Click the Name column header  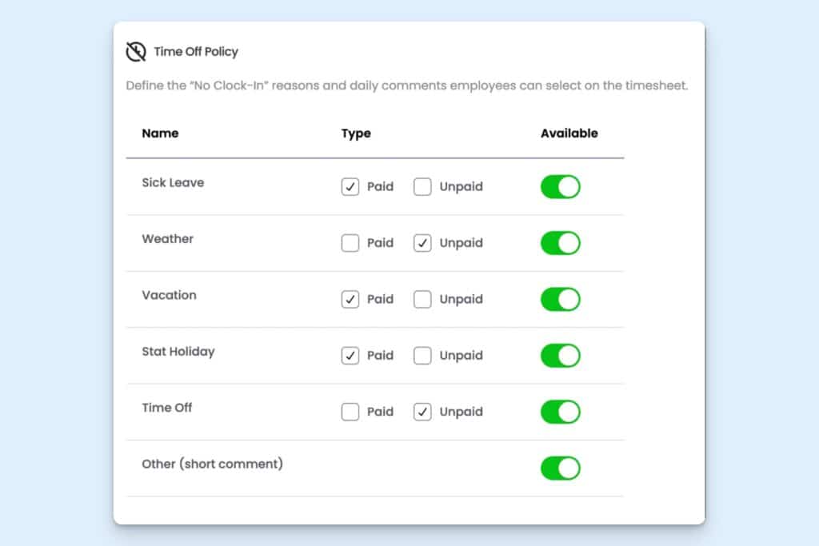(160, 134)
